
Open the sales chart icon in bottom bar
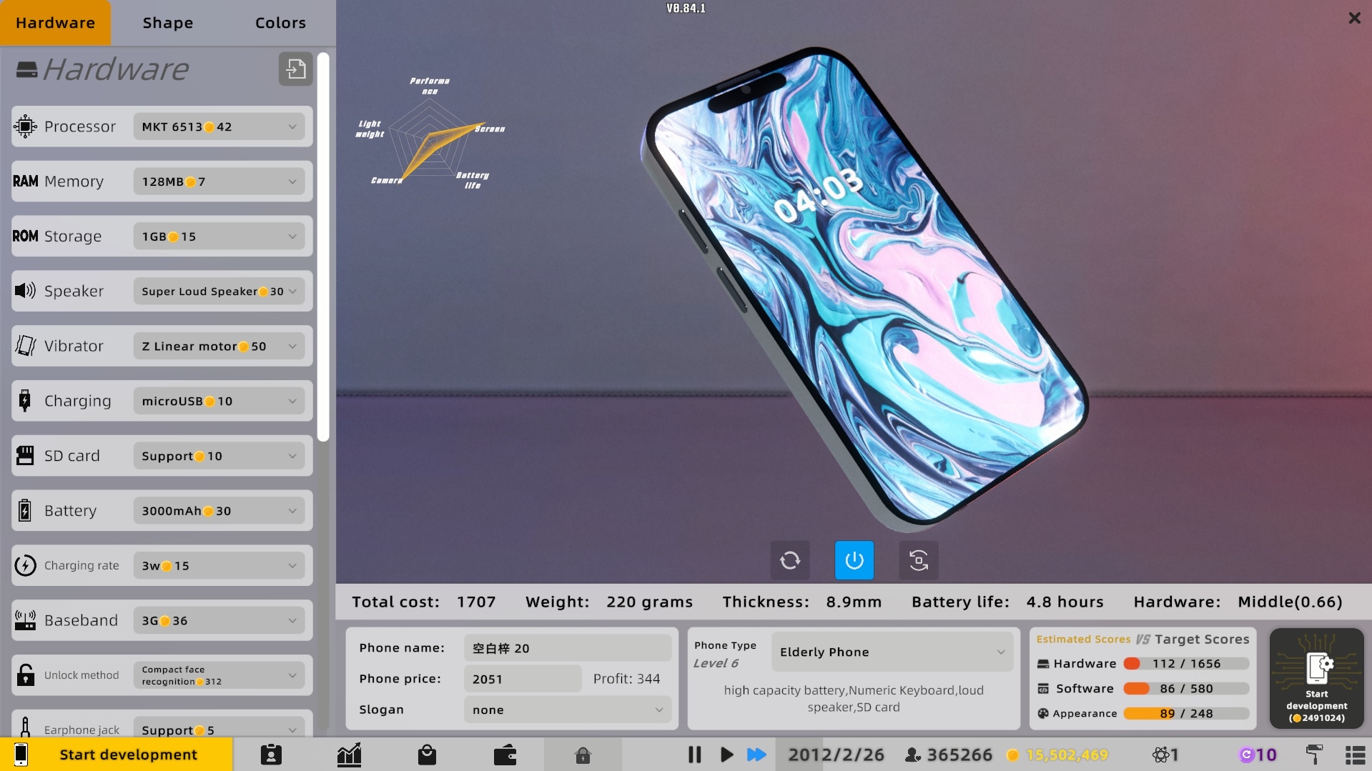tap(349, 755)
